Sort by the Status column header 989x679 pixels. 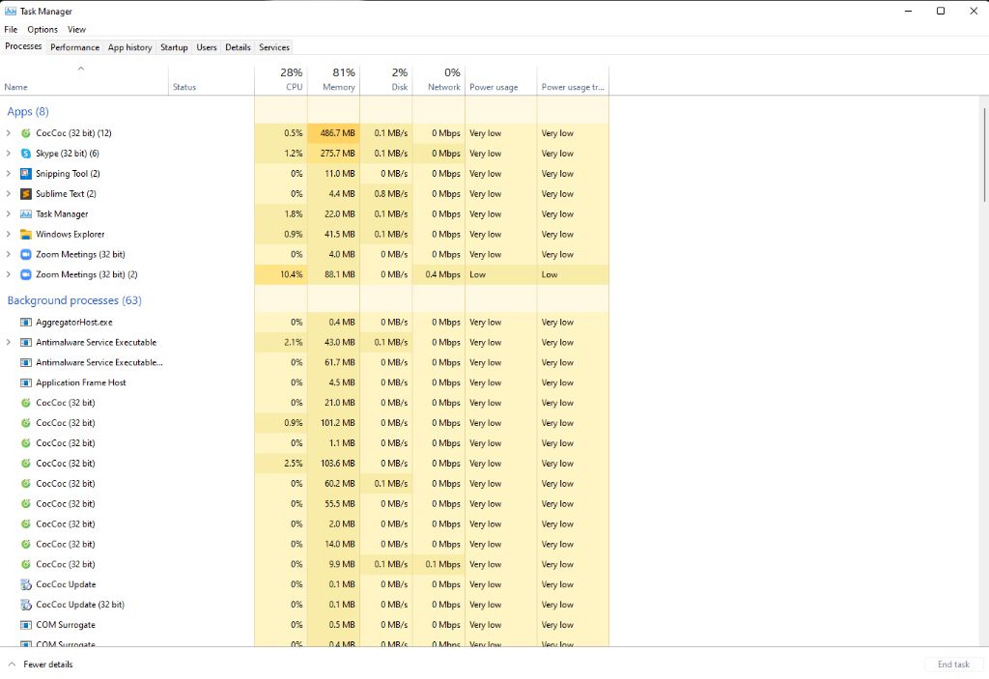pos(212,80)
